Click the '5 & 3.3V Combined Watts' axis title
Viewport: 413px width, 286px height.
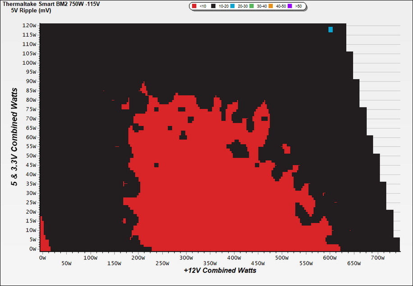click(14, 137)
